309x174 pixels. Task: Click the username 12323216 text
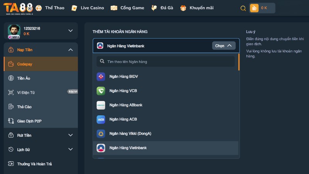click(x=32, y=28)
